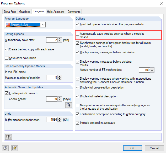Screen dimensions: 166x153
Task: Decrease FE mesh nodes number spinner
Action: click(152, 71)
